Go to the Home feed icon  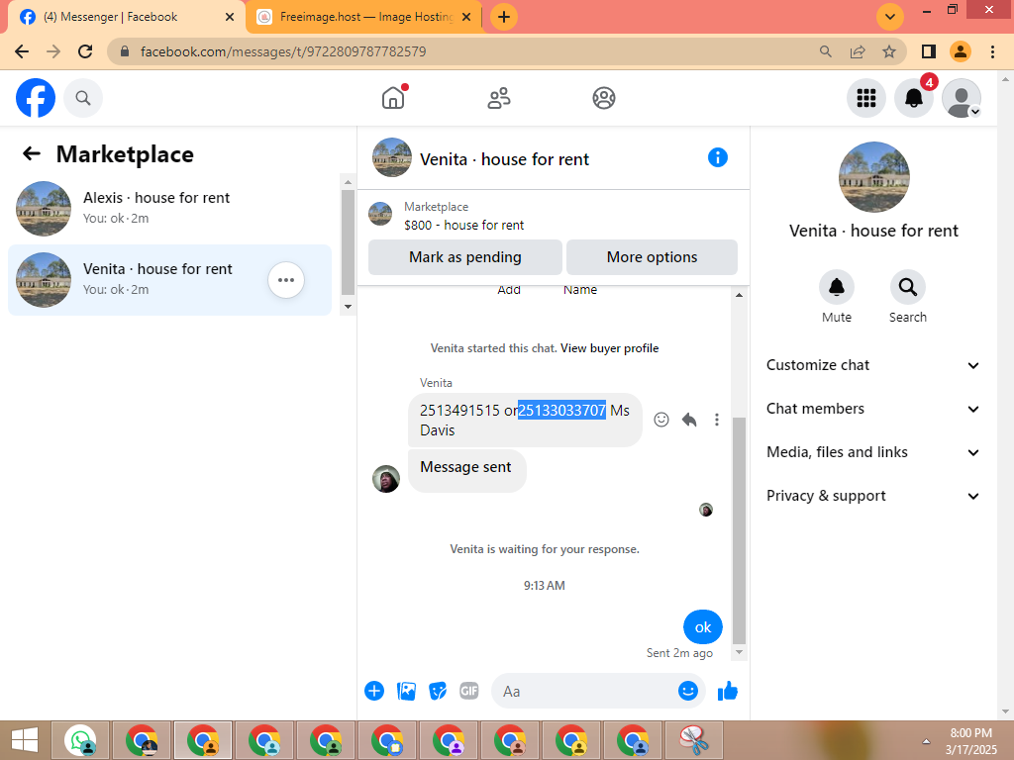393,98
